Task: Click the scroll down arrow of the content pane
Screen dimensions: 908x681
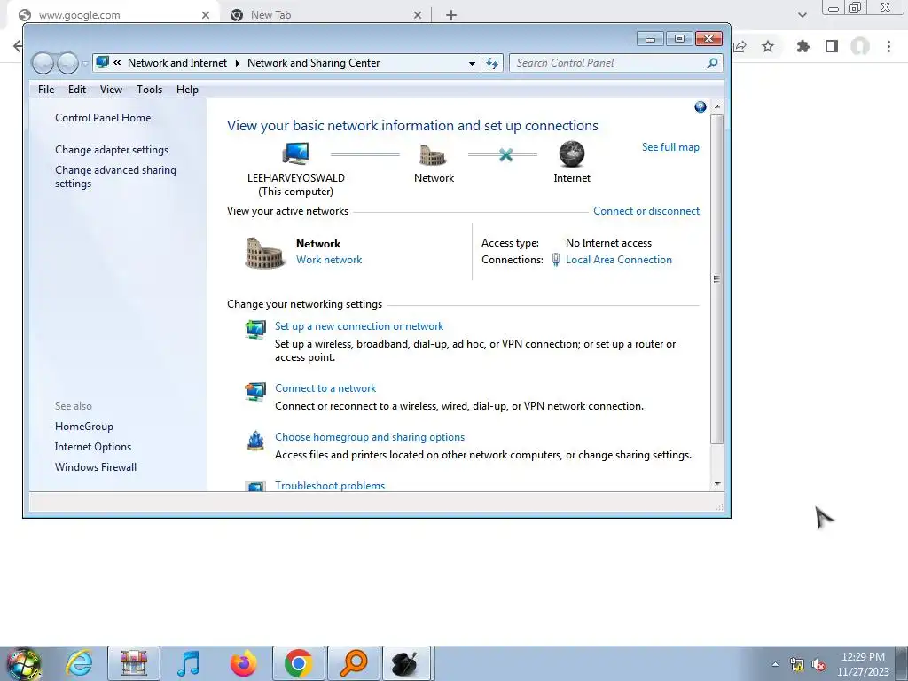Action: 717,484
